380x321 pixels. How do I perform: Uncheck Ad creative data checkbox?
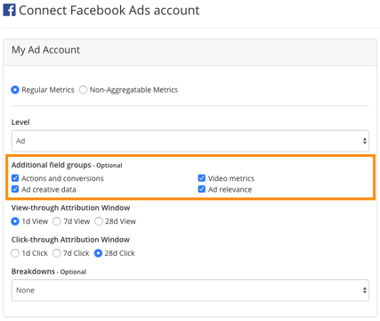(x=15, y=189)
